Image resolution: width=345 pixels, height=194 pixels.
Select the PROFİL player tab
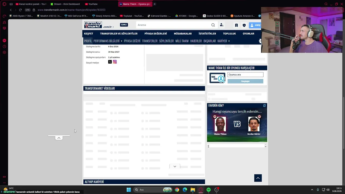[88, 41]
